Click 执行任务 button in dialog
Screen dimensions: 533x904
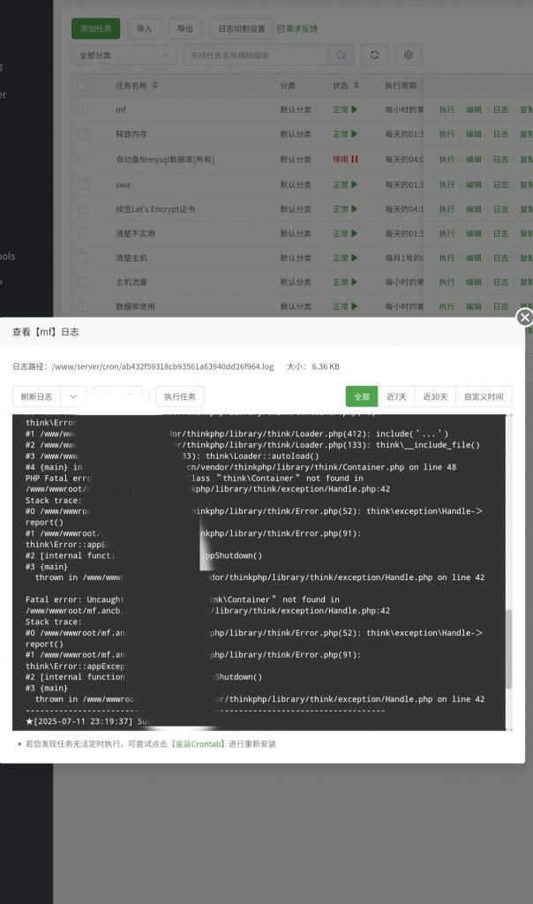tap(180, 396)
